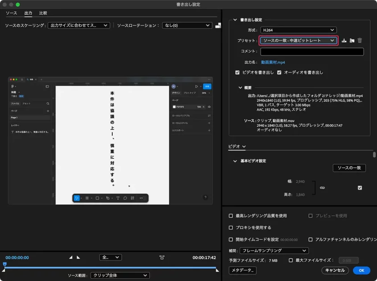
Task: Click the save preset icon
Action: point(344,41)
